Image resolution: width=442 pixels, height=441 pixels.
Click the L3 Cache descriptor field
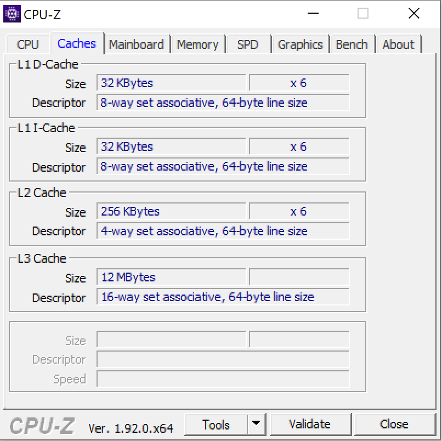pyautogui.click(x=223, y=297)
